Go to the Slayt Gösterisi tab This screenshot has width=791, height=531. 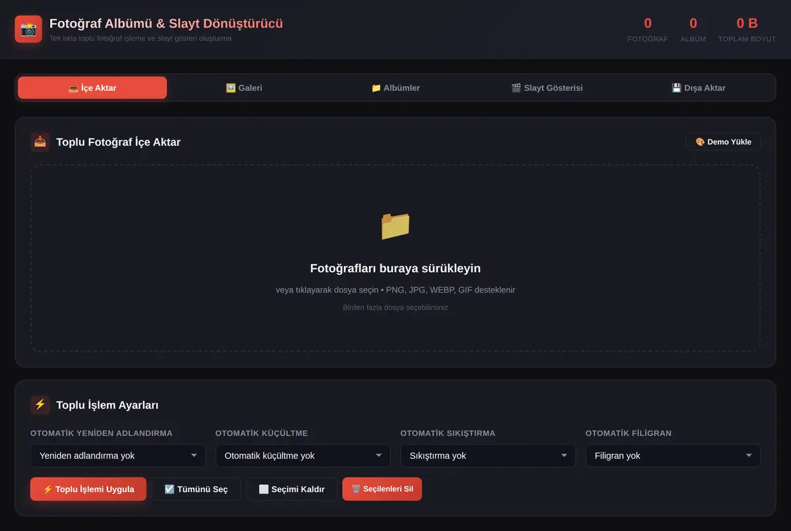547,88
